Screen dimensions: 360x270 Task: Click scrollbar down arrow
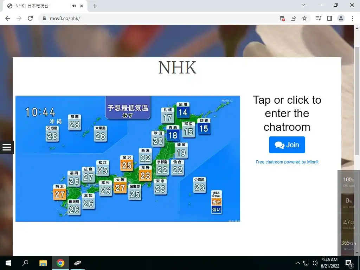click(x=357, y=253)
